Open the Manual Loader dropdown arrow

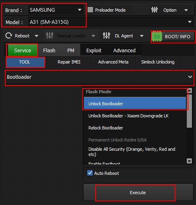point(93,36)
